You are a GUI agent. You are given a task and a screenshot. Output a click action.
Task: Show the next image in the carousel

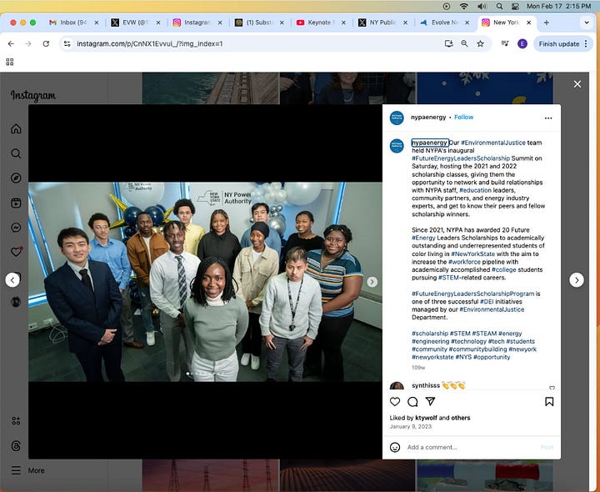point(372,282)
